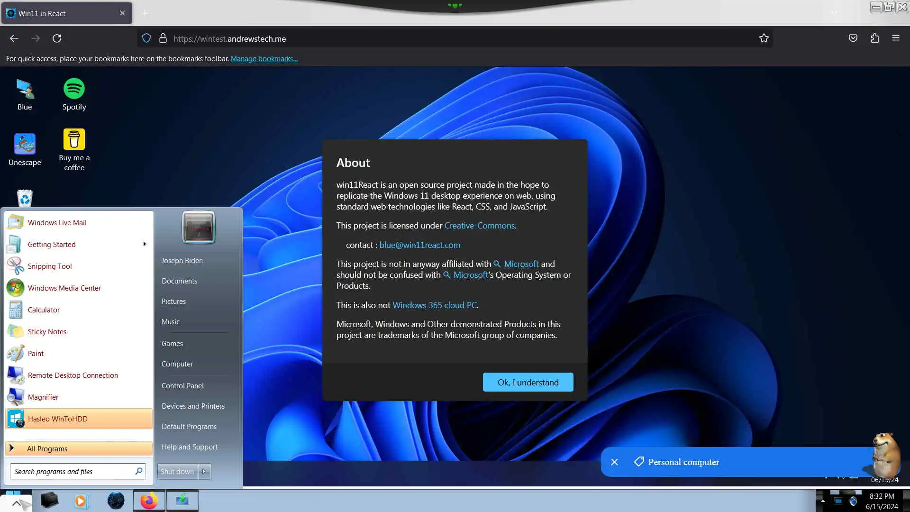Open the Firefox hamburger menu

[895, 38]
